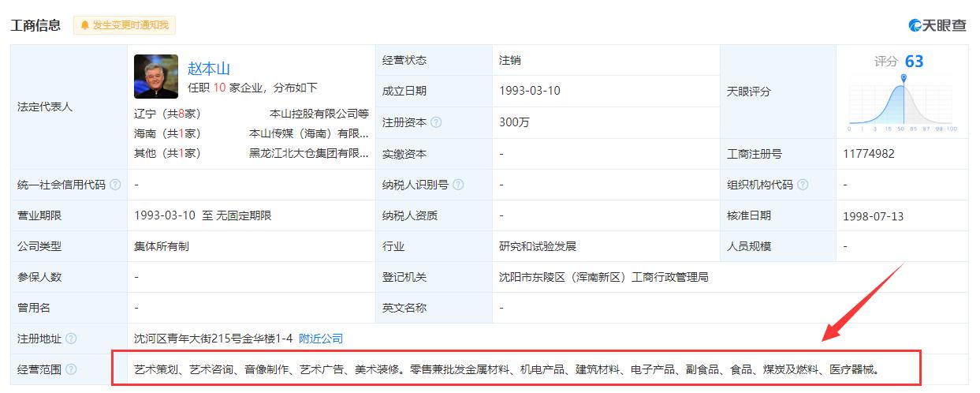This screenshot has height=393, width=980.
Task: Open the 本山控股有限公司等 company link
Action: (319, 114)
